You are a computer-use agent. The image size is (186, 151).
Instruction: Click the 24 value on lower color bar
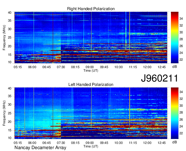pyautogui.click(x=181, y=126)
